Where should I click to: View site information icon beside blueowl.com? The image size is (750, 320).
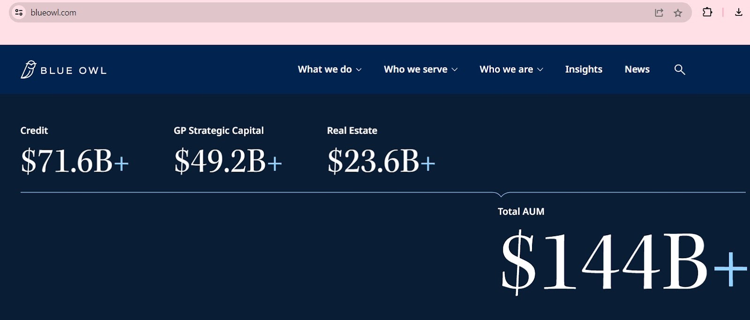coord(19,12)
